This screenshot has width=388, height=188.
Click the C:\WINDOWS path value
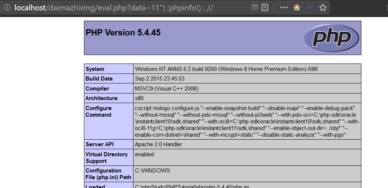152,171
